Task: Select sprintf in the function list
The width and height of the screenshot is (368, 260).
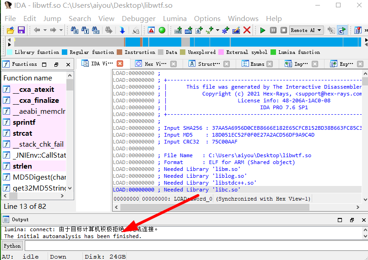Action: pos(34,122)
